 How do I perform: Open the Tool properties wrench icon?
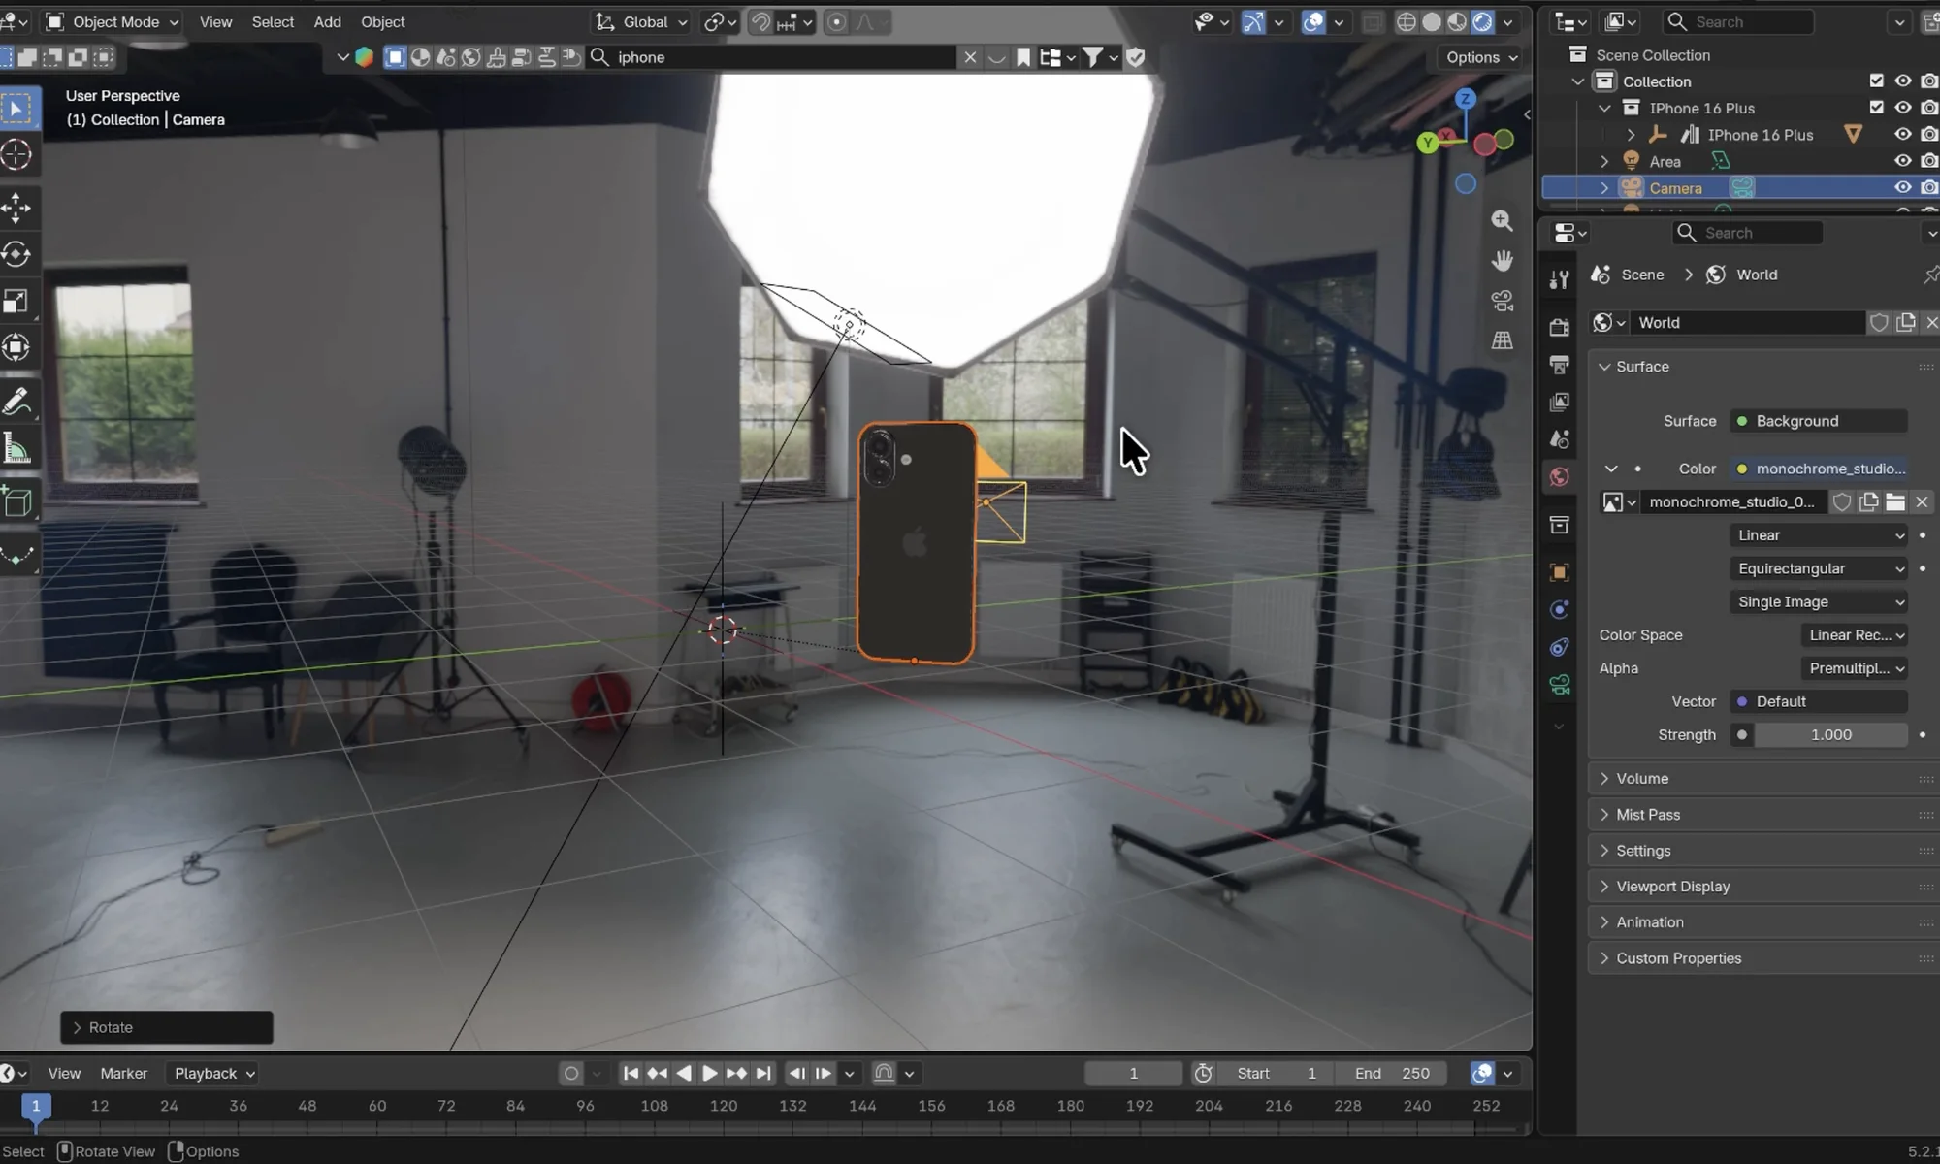click(1559, 279)
